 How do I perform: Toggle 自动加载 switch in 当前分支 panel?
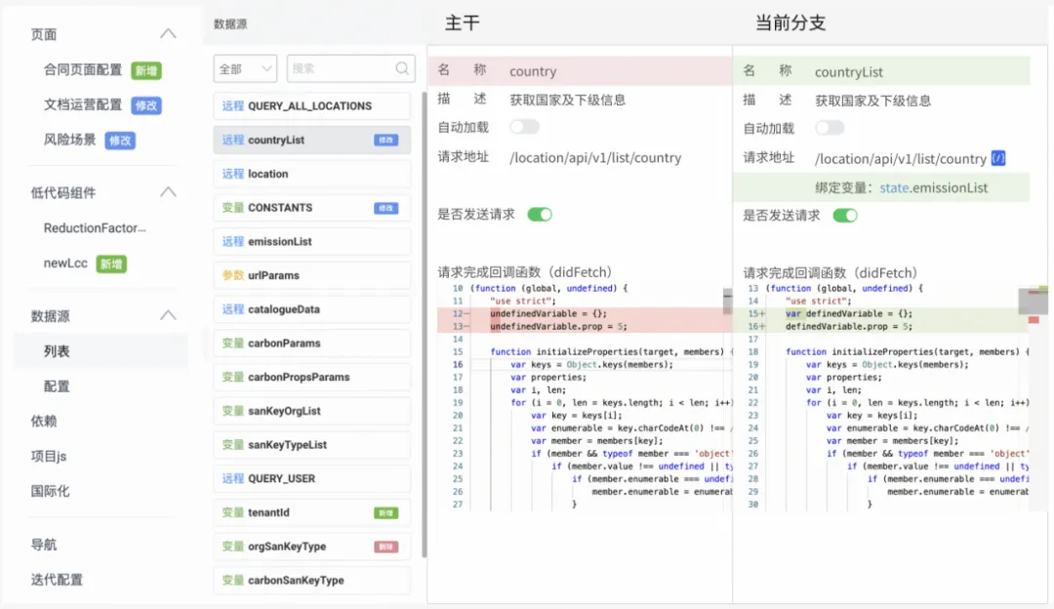[830, 128]
